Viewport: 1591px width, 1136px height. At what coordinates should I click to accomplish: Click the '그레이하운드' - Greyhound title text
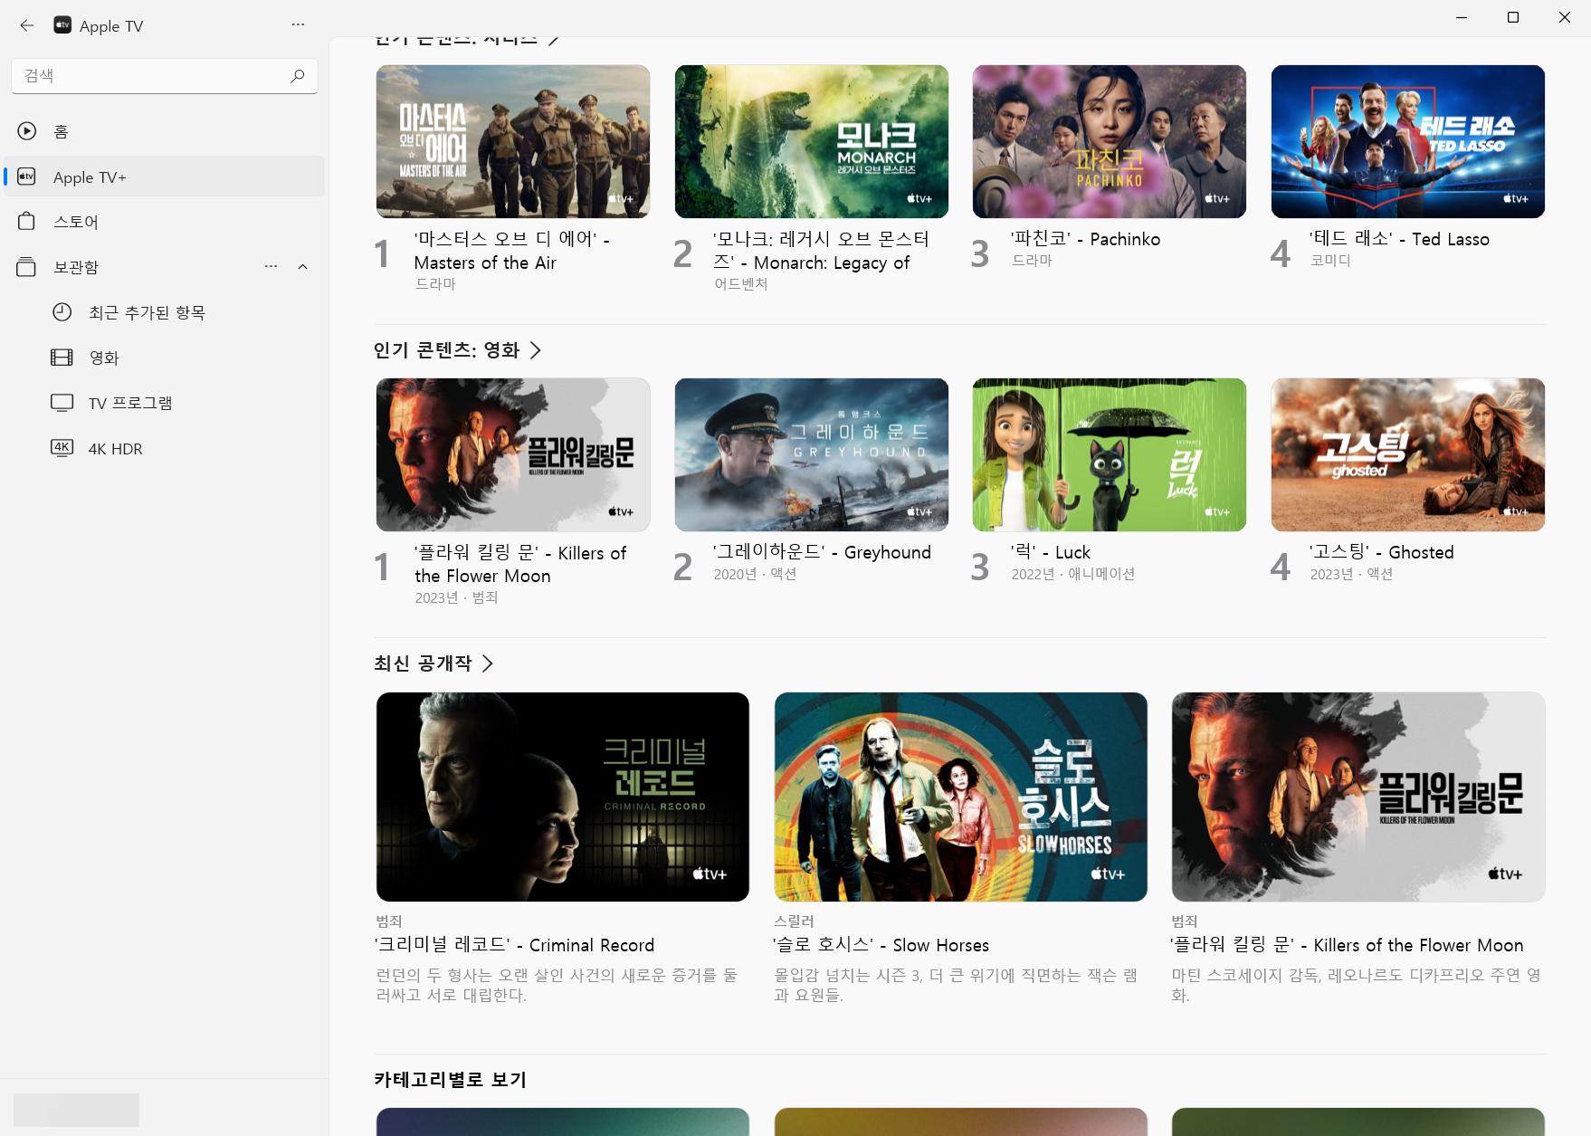click(x=822, y=552)
